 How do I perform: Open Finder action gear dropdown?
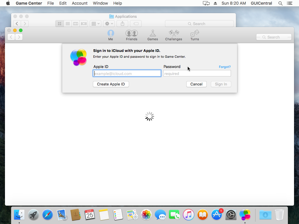coord(109,24)
